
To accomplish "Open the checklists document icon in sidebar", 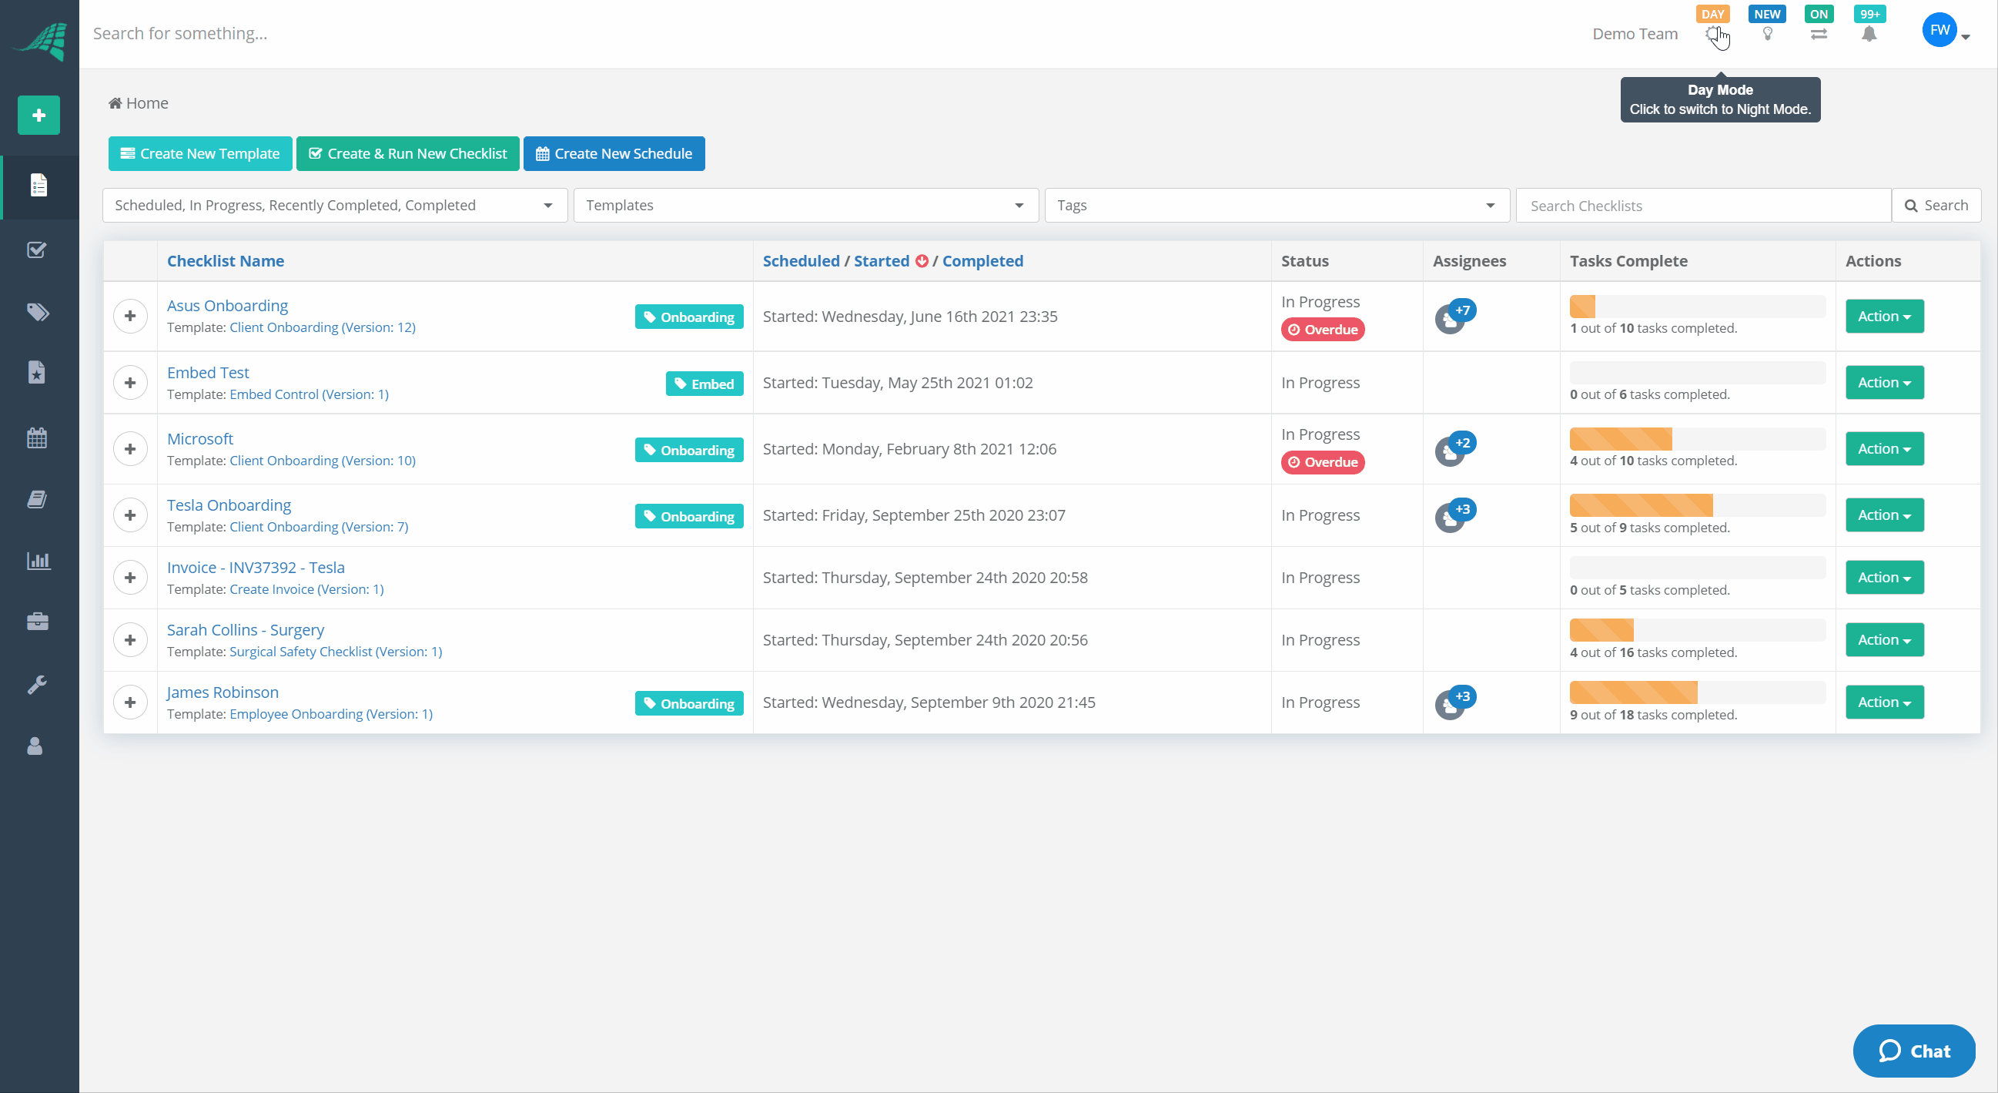I will (38, 186).
